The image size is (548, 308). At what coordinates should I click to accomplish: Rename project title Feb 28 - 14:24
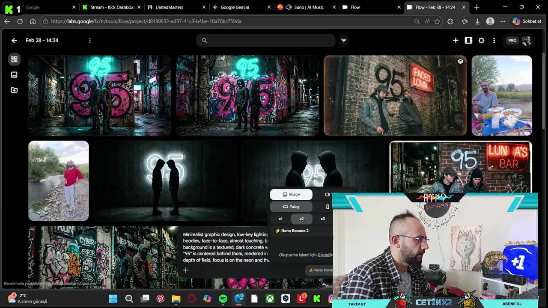click(42, 40)
